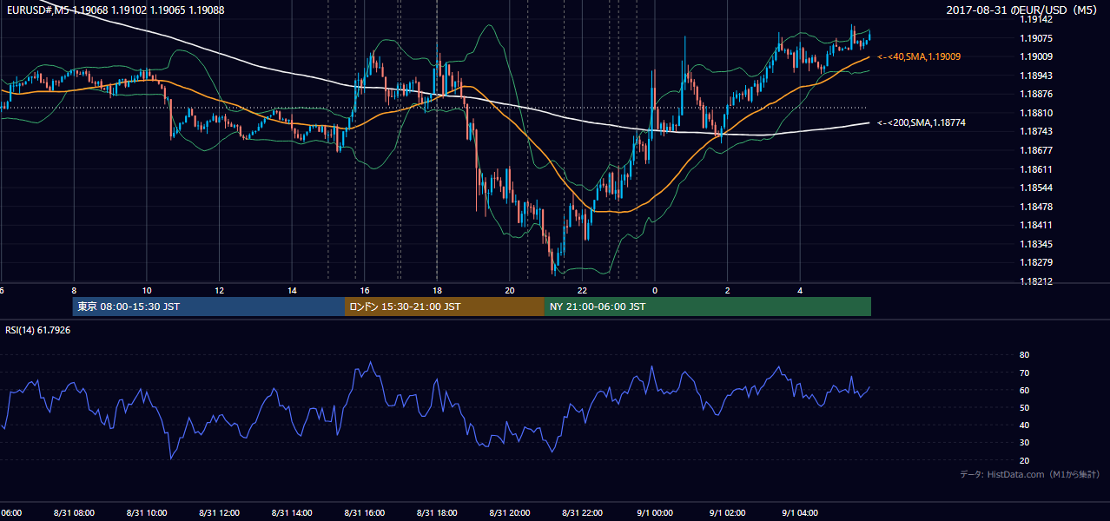The image size is (1110, 521).
Task: Click RSI scale value 60
Action: coord(1024,390)
